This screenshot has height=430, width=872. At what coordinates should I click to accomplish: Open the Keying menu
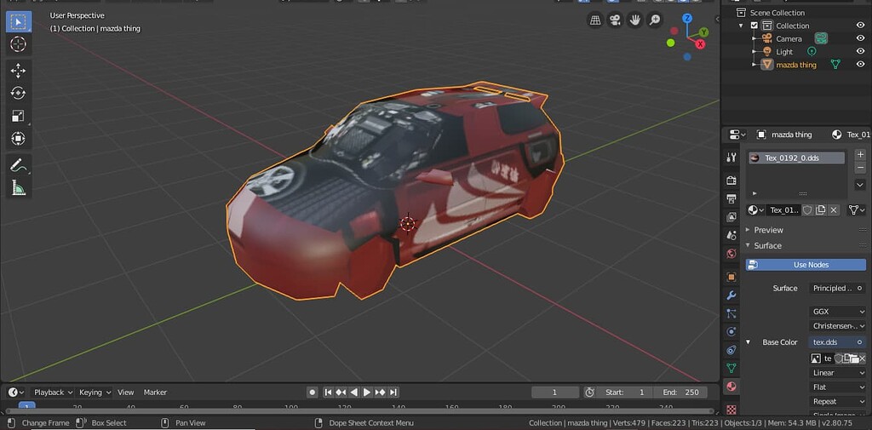pyautogui.click(x=95, y=393)
